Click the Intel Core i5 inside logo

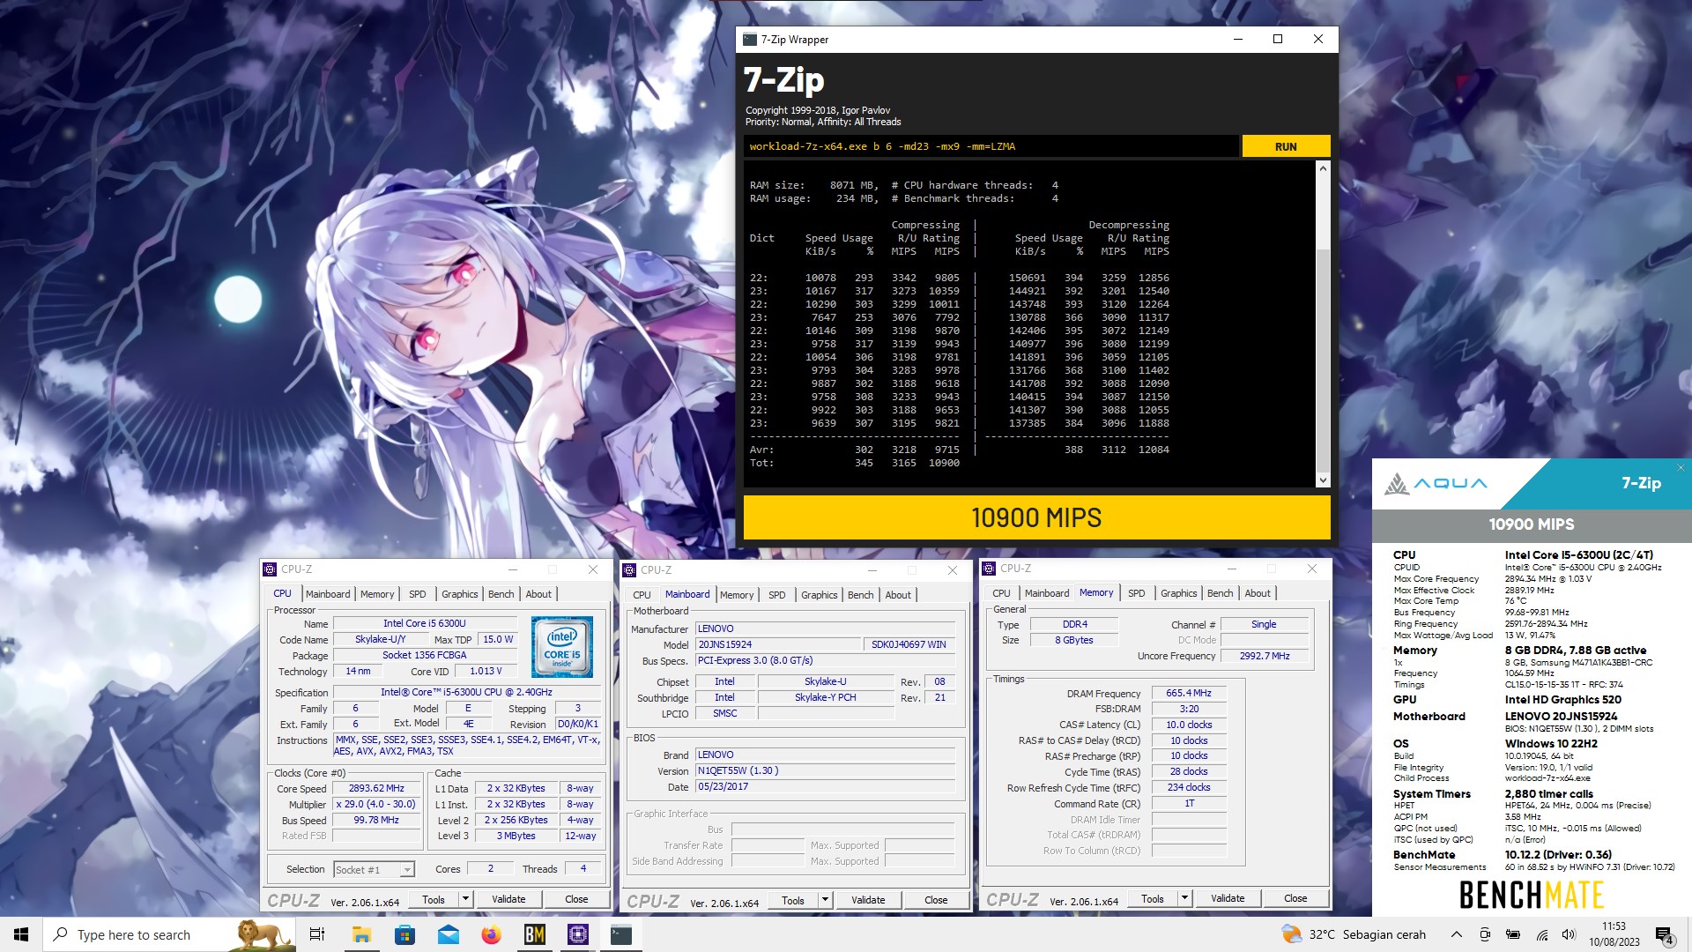(562, 646)
